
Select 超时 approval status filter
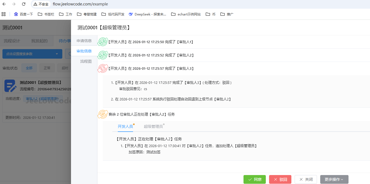(x=65, y=68)
